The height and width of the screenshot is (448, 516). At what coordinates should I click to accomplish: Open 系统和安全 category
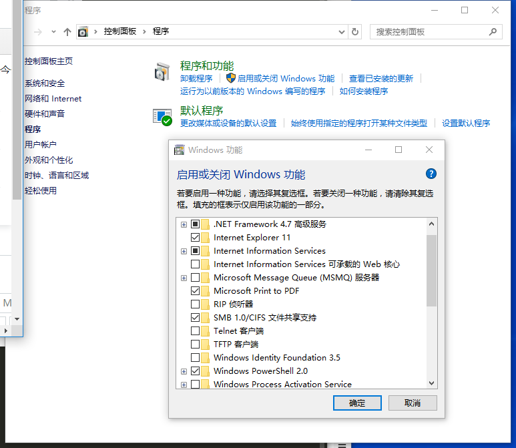(45, 83)
